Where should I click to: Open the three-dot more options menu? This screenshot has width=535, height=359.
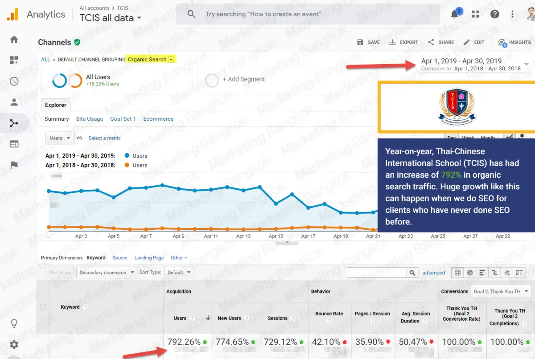(x=513, y=14)
